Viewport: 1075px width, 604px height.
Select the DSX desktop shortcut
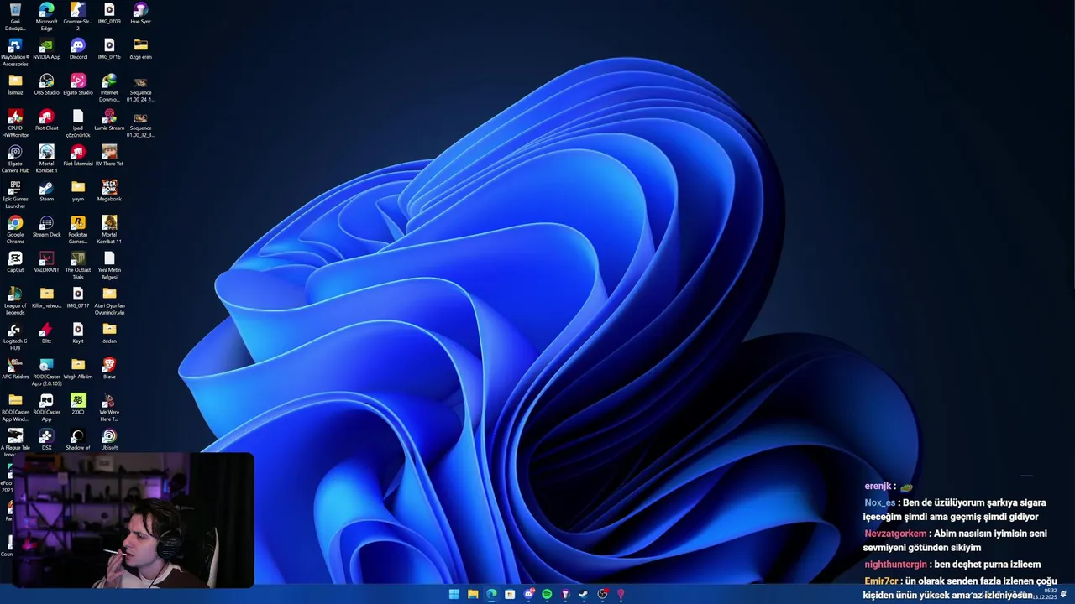tap(46, 440)
